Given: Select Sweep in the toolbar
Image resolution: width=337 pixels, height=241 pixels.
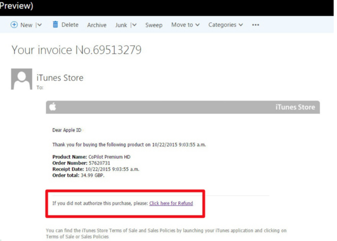Looking at the screenshot, I should pyautogui.click(x=154, y=25).
